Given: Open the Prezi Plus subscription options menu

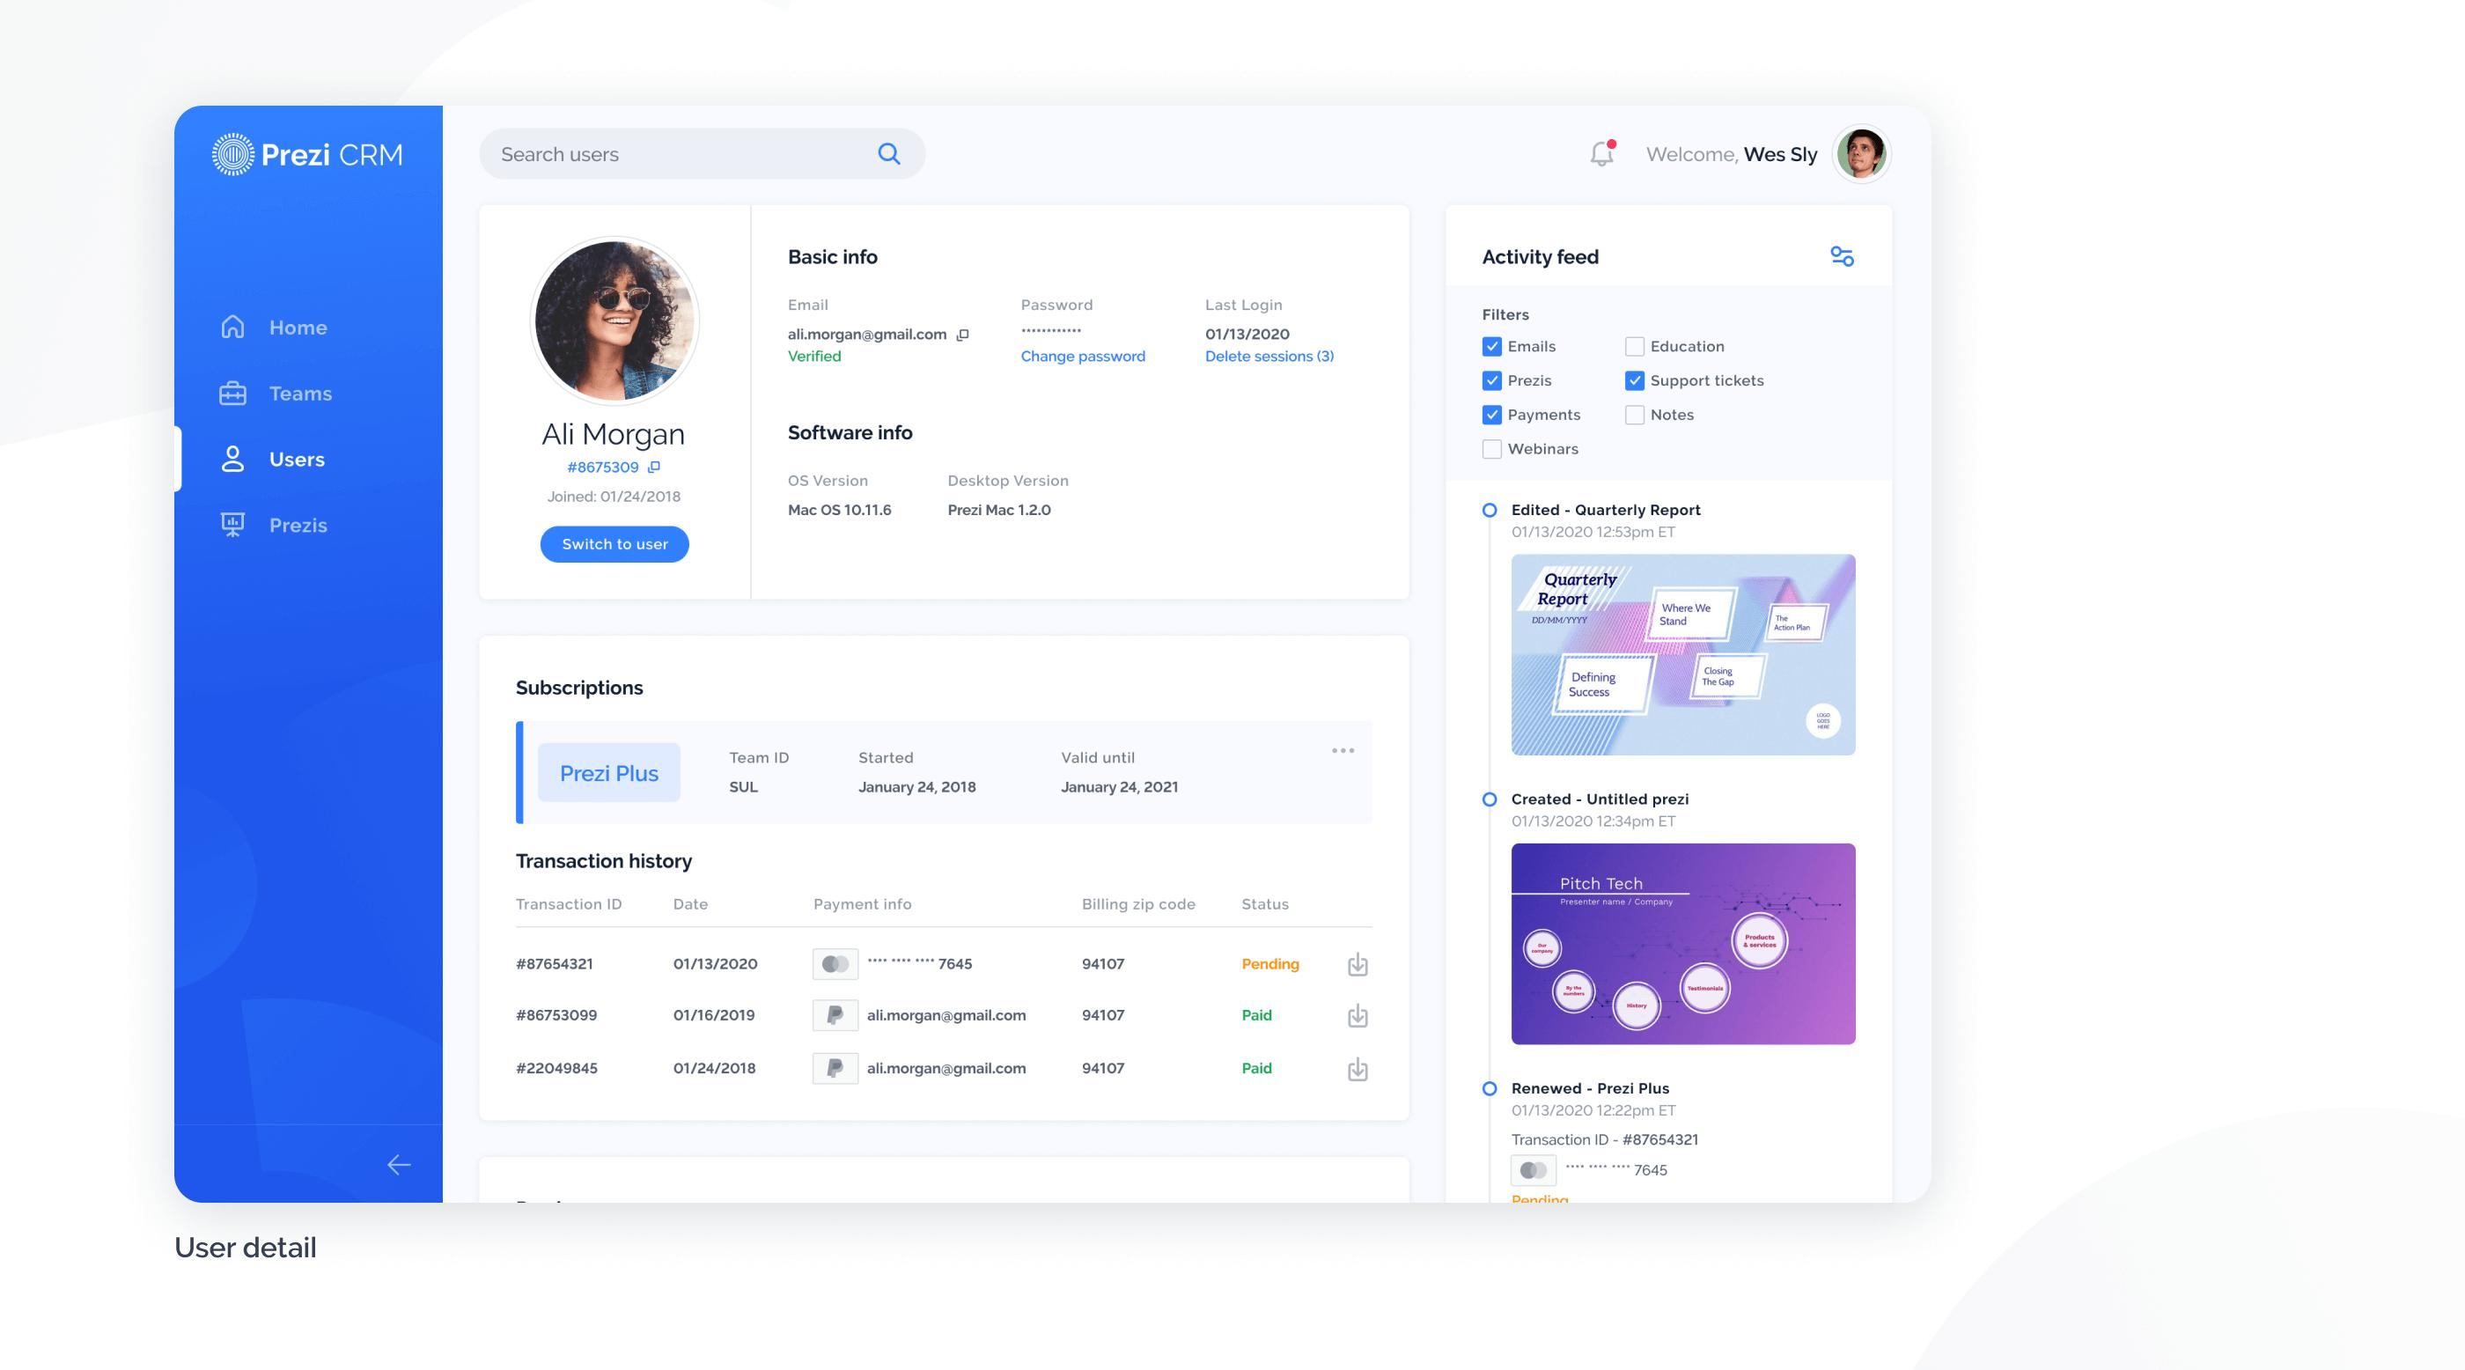Looking at the screenshot, I should 1343,751.
